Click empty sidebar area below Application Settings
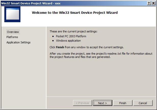Viewport: 157px width, 110px height. coord(23,74)
